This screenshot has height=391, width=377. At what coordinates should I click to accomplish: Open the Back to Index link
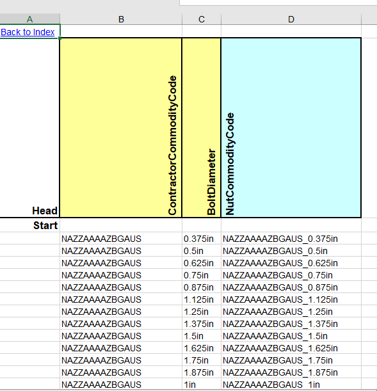(28, 32)
